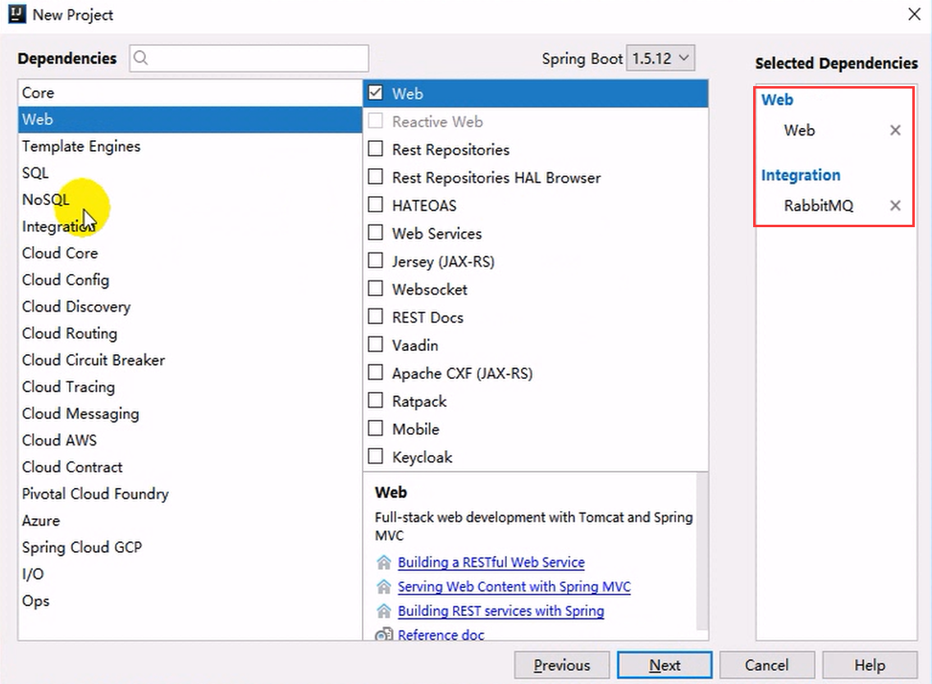Select Core category

point(190,93)
